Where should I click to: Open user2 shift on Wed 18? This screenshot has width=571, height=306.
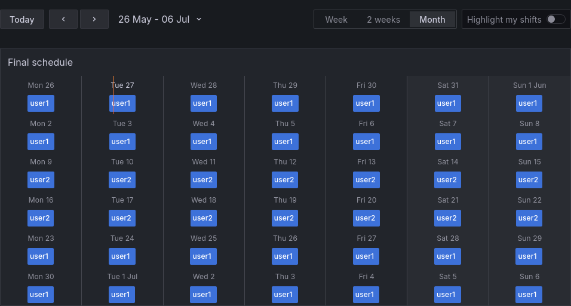coord(204,218)
